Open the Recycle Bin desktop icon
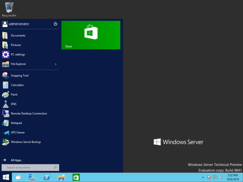Image resolution: width=243 pixels, height=182 pixels. coord(9,9)
